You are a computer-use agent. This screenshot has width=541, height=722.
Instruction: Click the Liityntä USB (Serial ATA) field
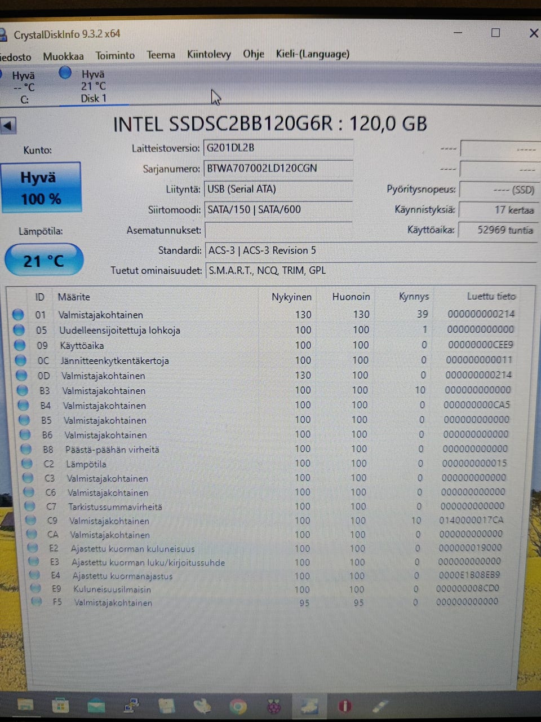278,190
